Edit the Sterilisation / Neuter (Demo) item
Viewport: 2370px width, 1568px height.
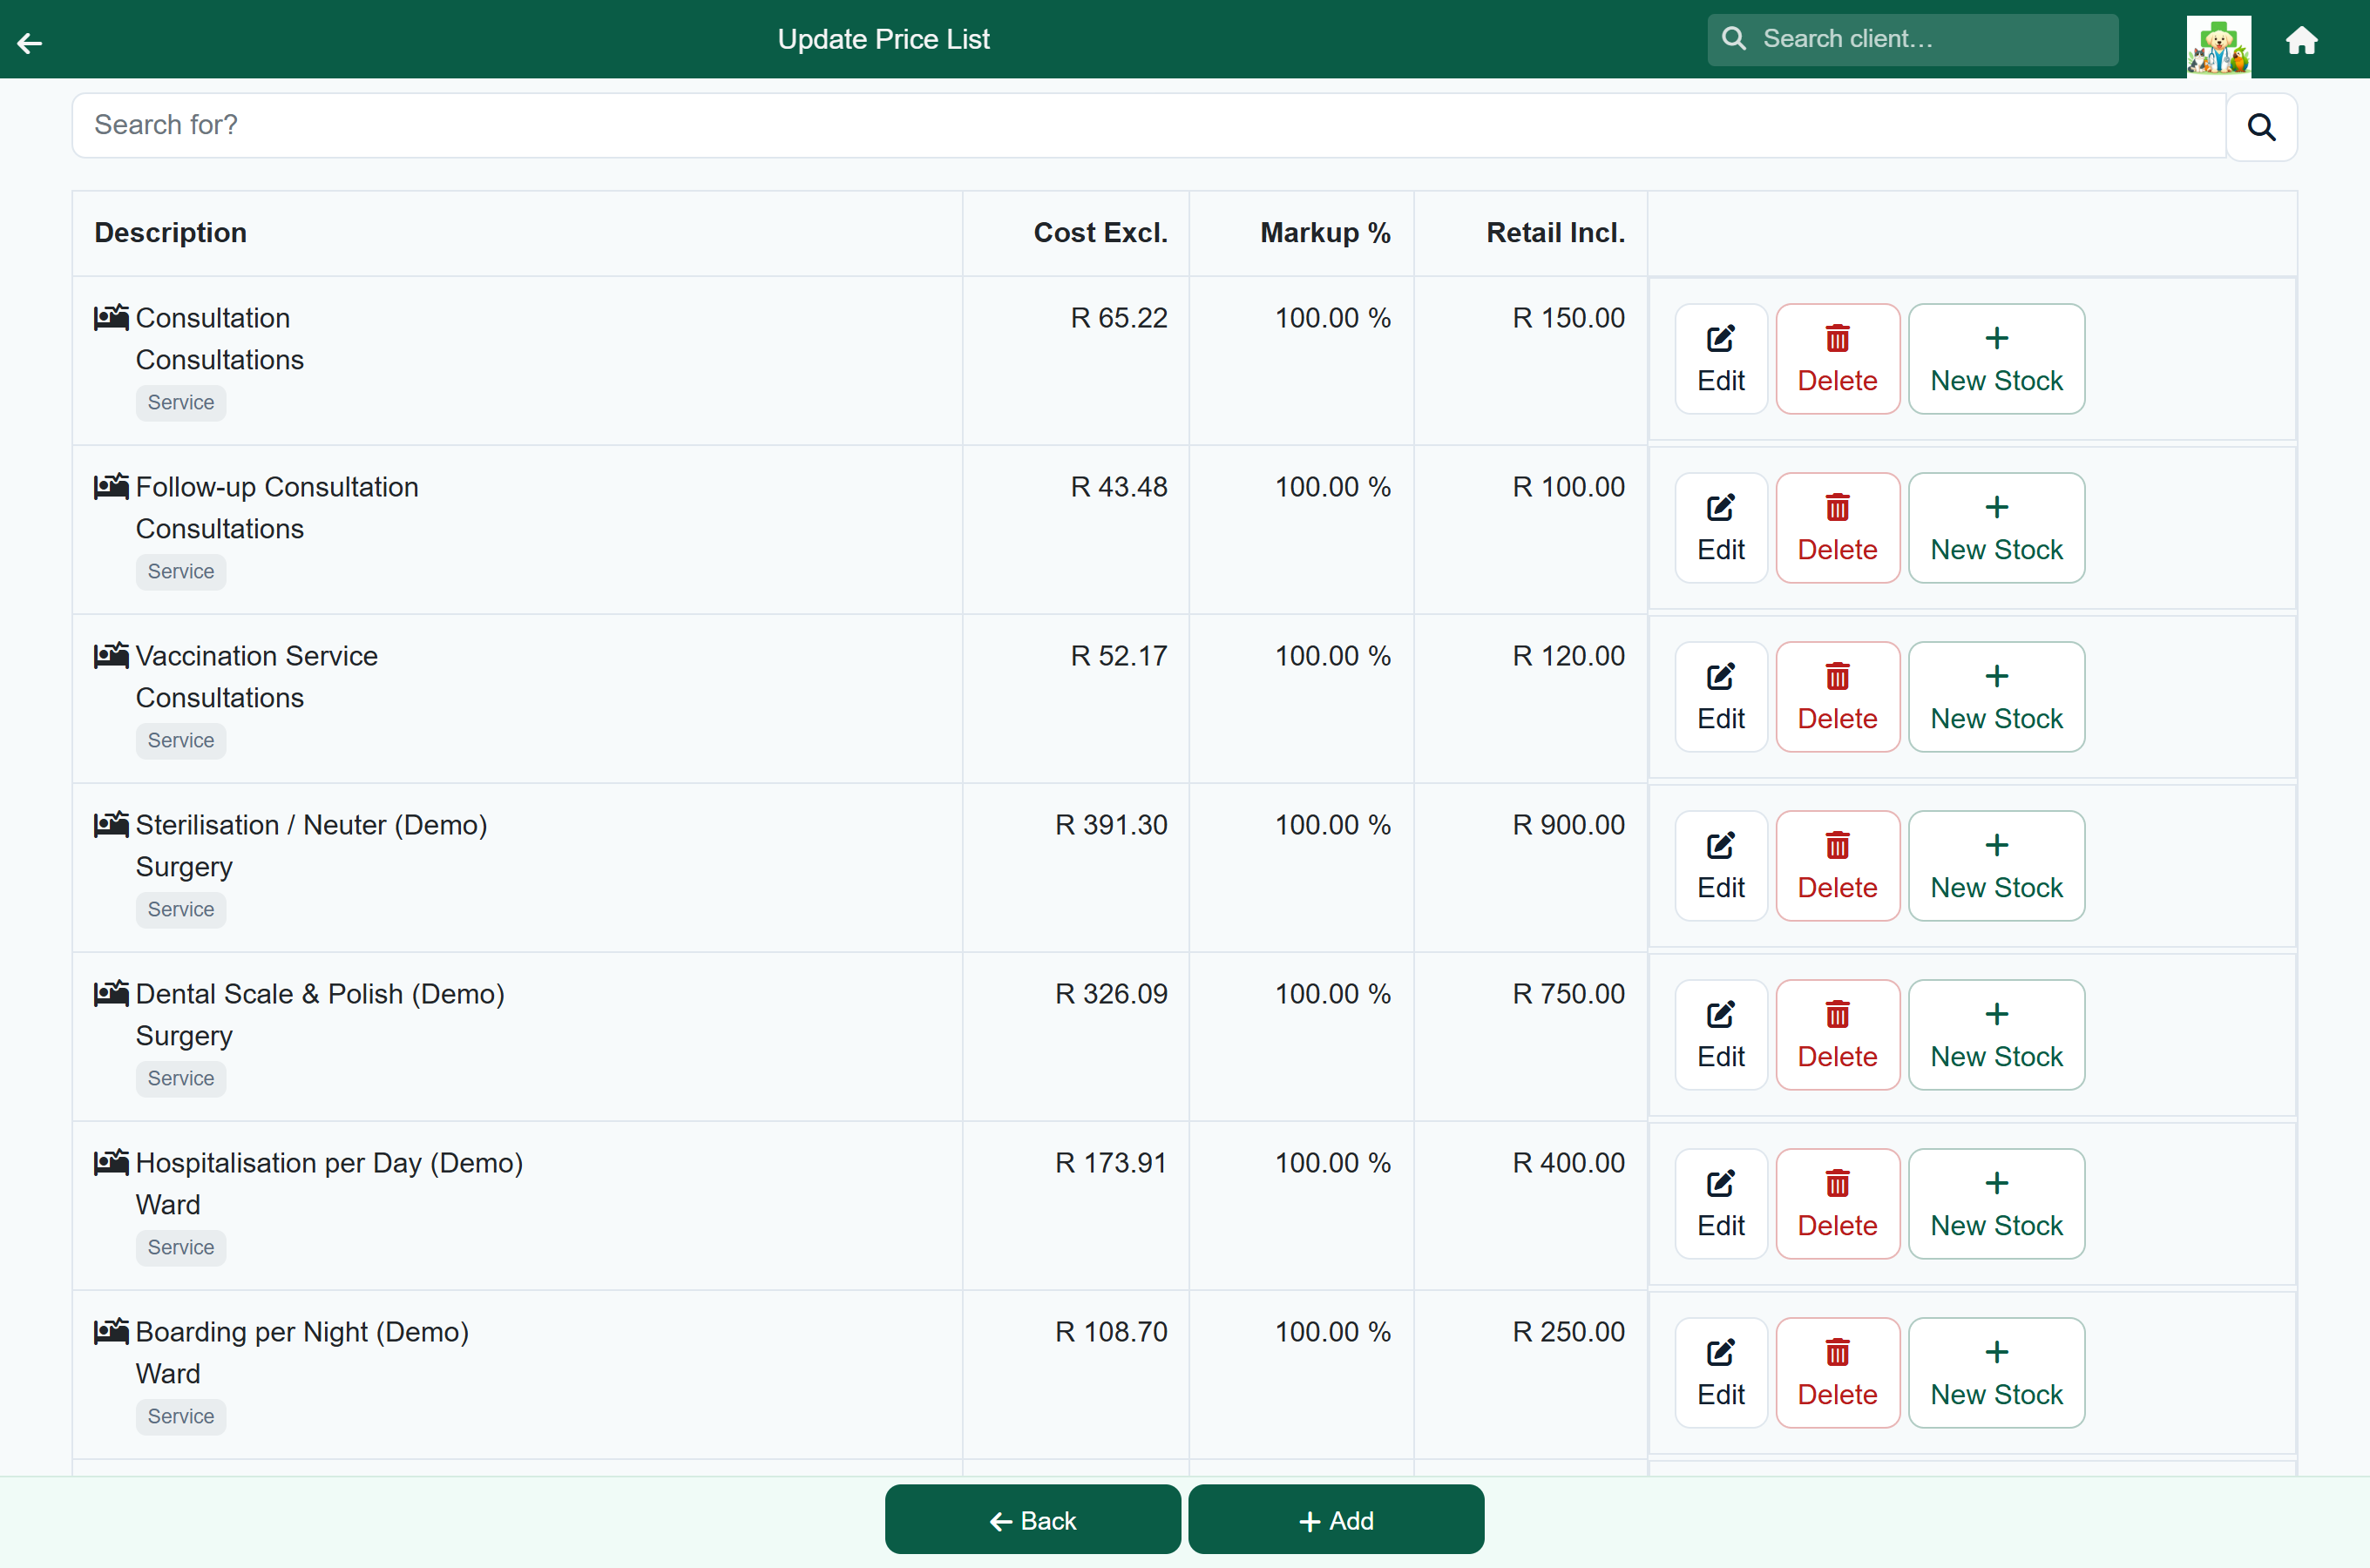coord(1721,866)
